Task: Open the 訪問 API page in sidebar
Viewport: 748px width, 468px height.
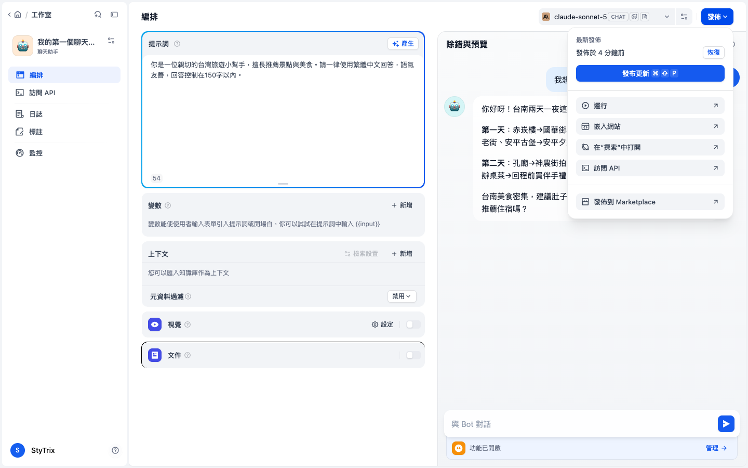Action: click(x=64, y=93)
